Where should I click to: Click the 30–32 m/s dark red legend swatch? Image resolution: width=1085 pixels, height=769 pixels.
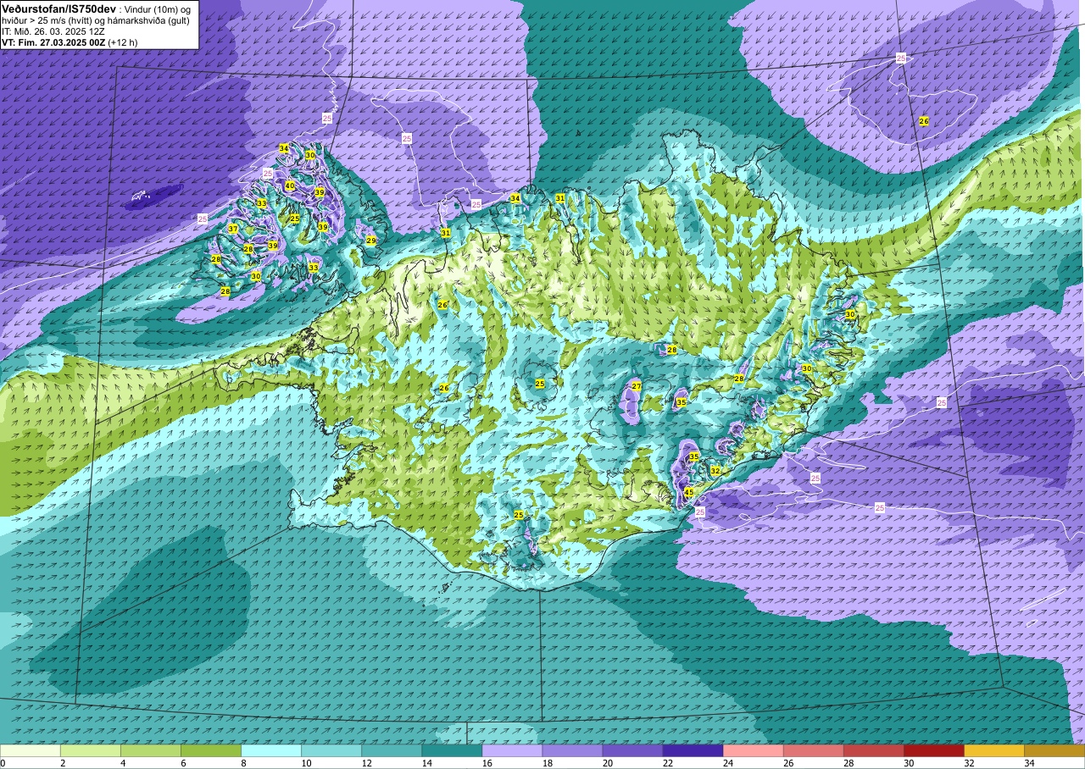pos(933,750)
